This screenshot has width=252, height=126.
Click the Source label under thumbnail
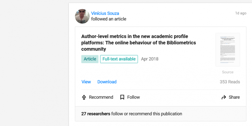227,72
